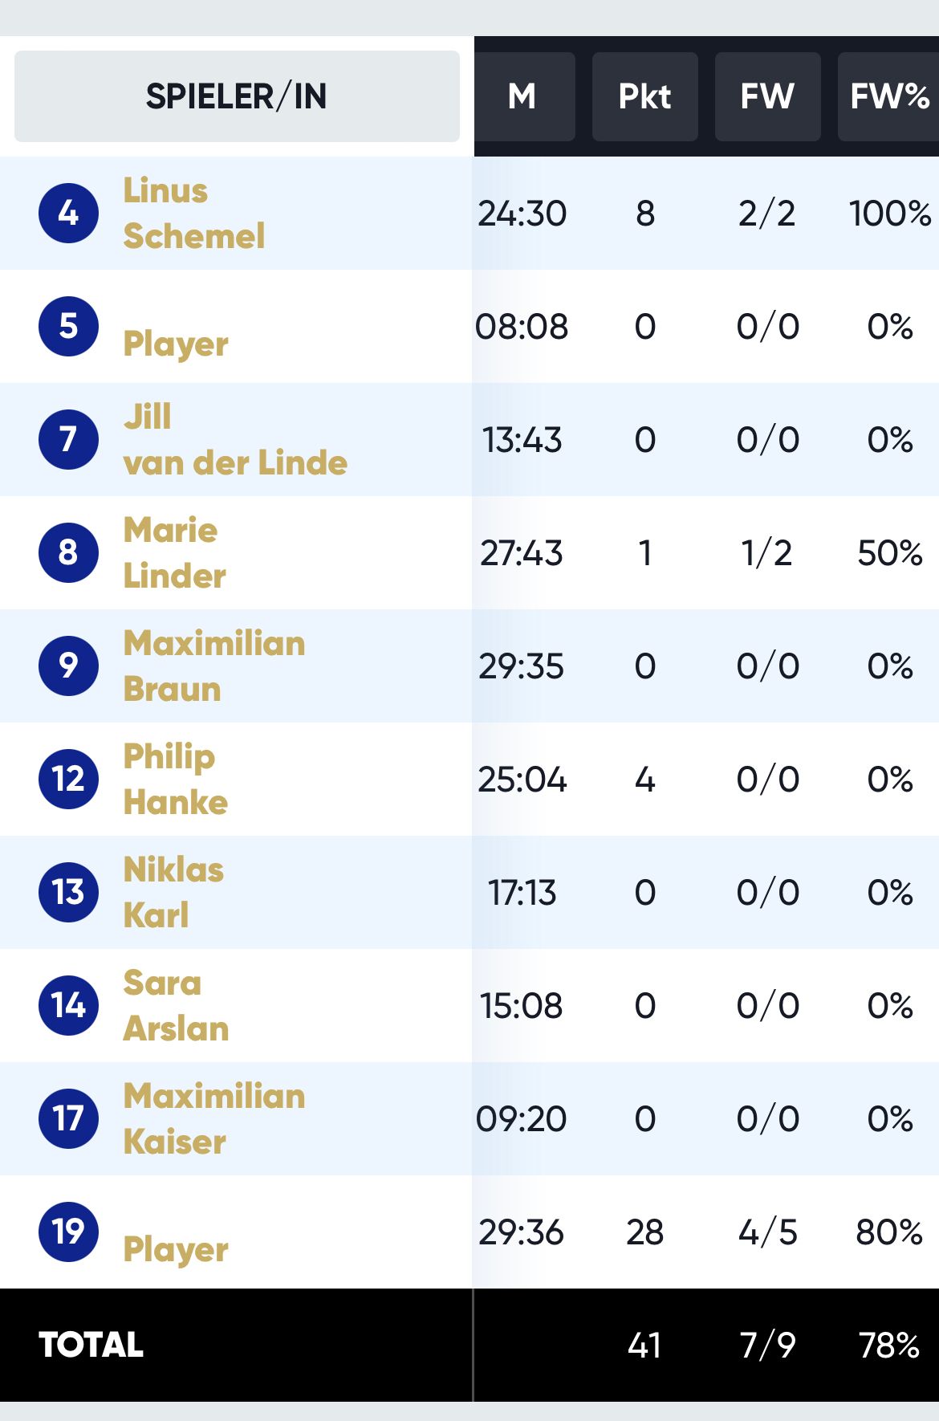
Task: Click the number 14 jersey badge
Action: [x=69, y=1006]
